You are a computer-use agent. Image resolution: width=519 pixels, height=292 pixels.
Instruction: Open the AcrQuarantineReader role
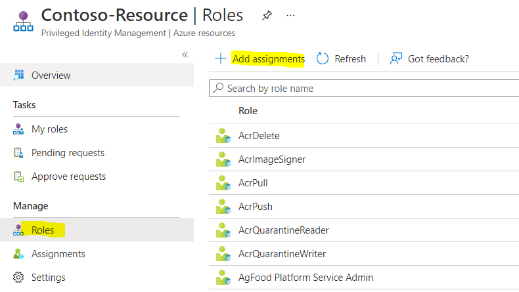[284, 230]
